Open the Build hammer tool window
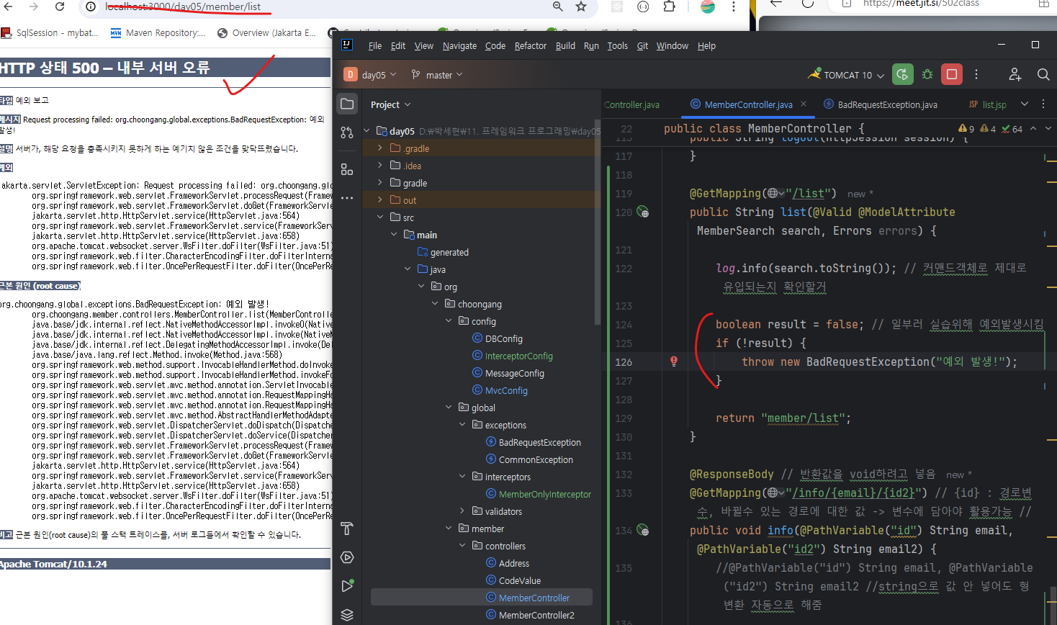Image resolution: width=1057 pixels, height=625 pixels. (x=347, y=529)
